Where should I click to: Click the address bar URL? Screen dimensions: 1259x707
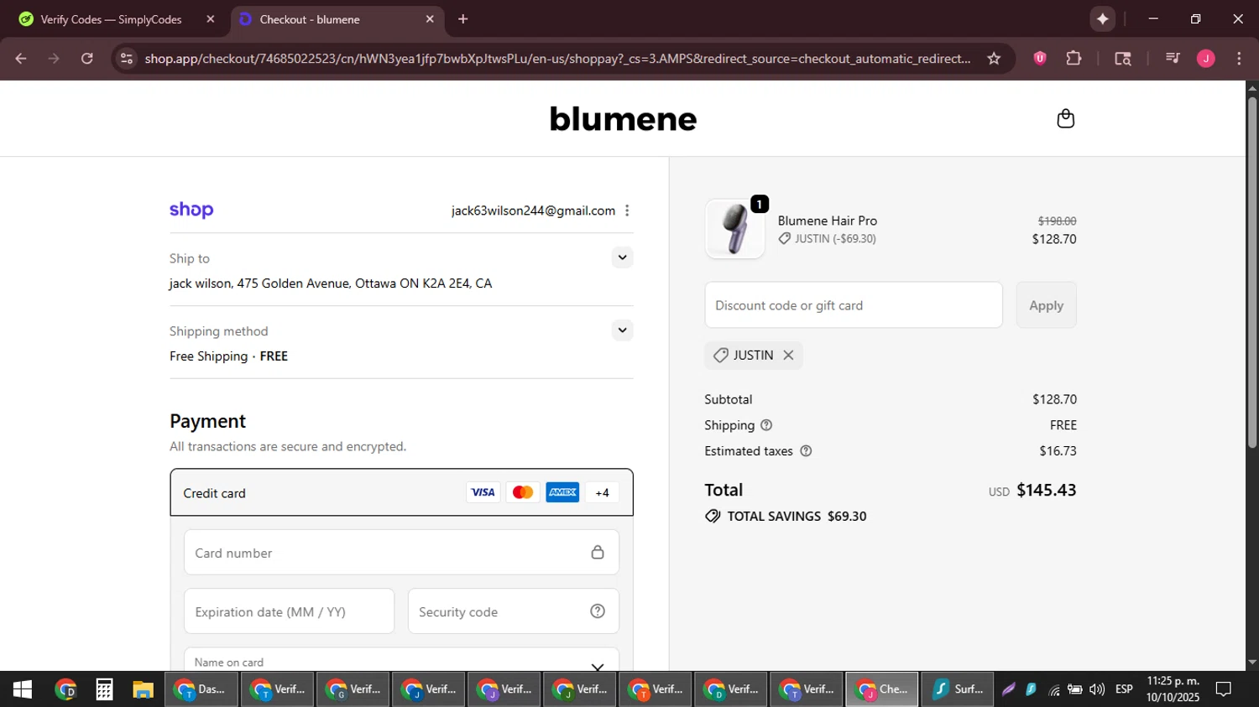click(x=557, y=58)
